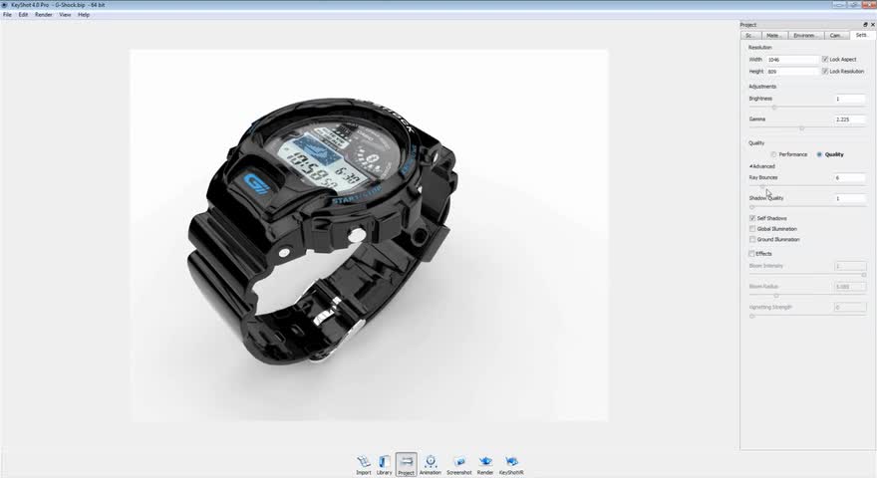Click the Bloom Radius slider handle
This screenshot has height=478, width=877.
pos(775,295)
